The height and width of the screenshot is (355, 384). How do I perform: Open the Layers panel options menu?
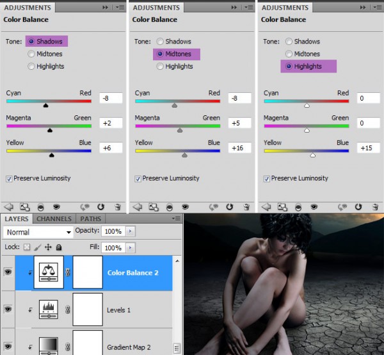(x=177, y=219)
